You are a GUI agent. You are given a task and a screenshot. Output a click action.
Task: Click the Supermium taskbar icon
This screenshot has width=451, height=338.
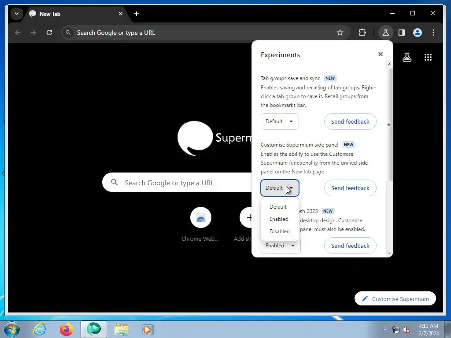pos(94,329)
